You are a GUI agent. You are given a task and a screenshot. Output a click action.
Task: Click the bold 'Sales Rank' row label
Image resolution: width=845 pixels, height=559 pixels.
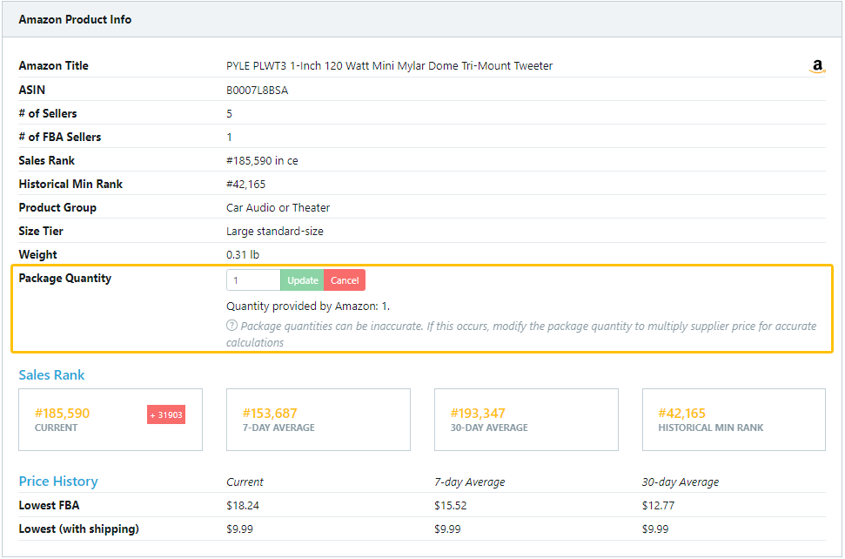tap(46, 160)
